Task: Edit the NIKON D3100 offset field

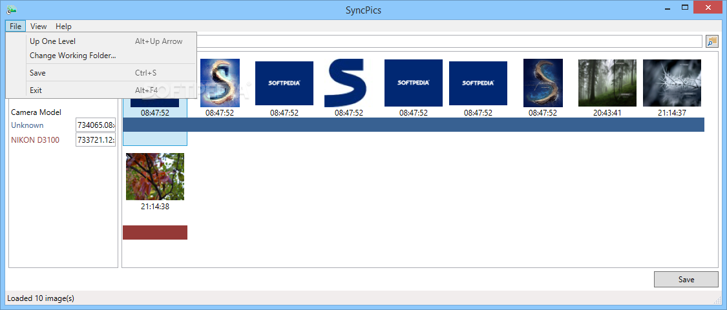Action: (96, 139)
